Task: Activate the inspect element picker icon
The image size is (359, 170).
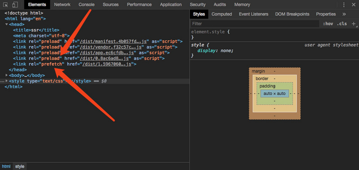Action: pyautogui.click(x=5, y=4)
